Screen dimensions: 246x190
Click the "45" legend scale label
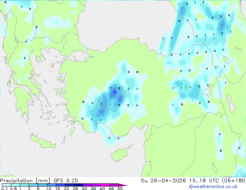click(111, 188)
